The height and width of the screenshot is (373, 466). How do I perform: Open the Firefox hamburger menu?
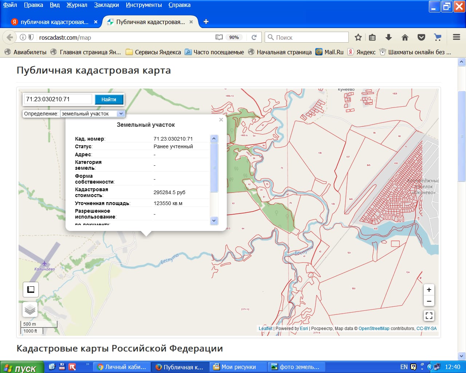[457, 37]
